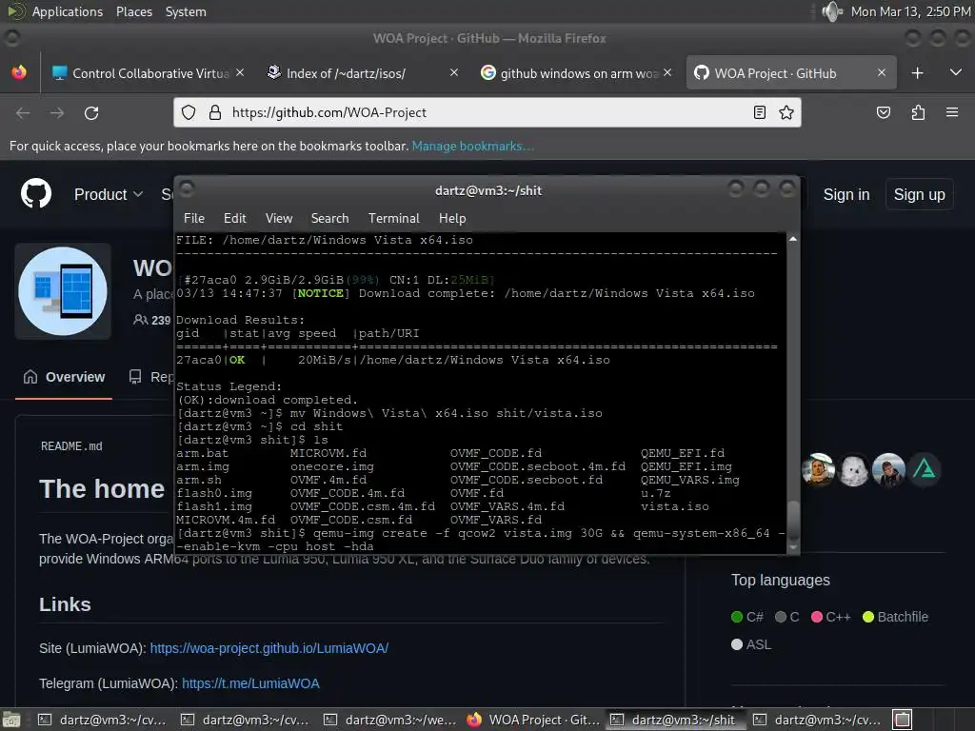Viewport: 975px width, 731px height.
Task: Click the GitHub octocat logo
Action: point(36,194)
